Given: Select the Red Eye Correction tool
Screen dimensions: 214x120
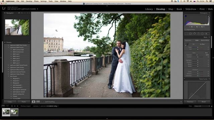Looking at the screenshot, I should tap(195, 34).
